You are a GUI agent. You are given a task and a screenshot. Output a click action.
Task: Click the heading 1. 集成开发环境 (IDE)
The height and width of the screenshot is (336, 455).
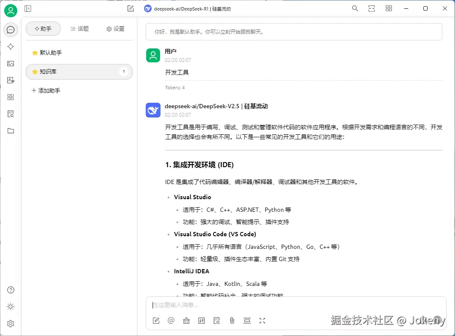coord(199,165)
